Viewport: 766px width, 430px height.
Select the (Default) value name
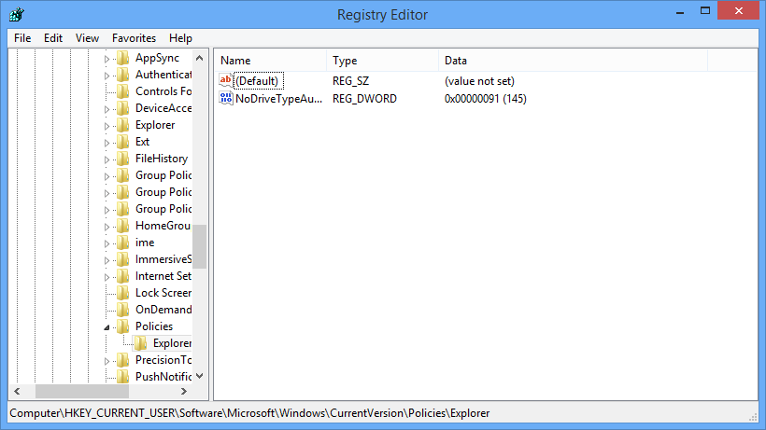point(257,81)
